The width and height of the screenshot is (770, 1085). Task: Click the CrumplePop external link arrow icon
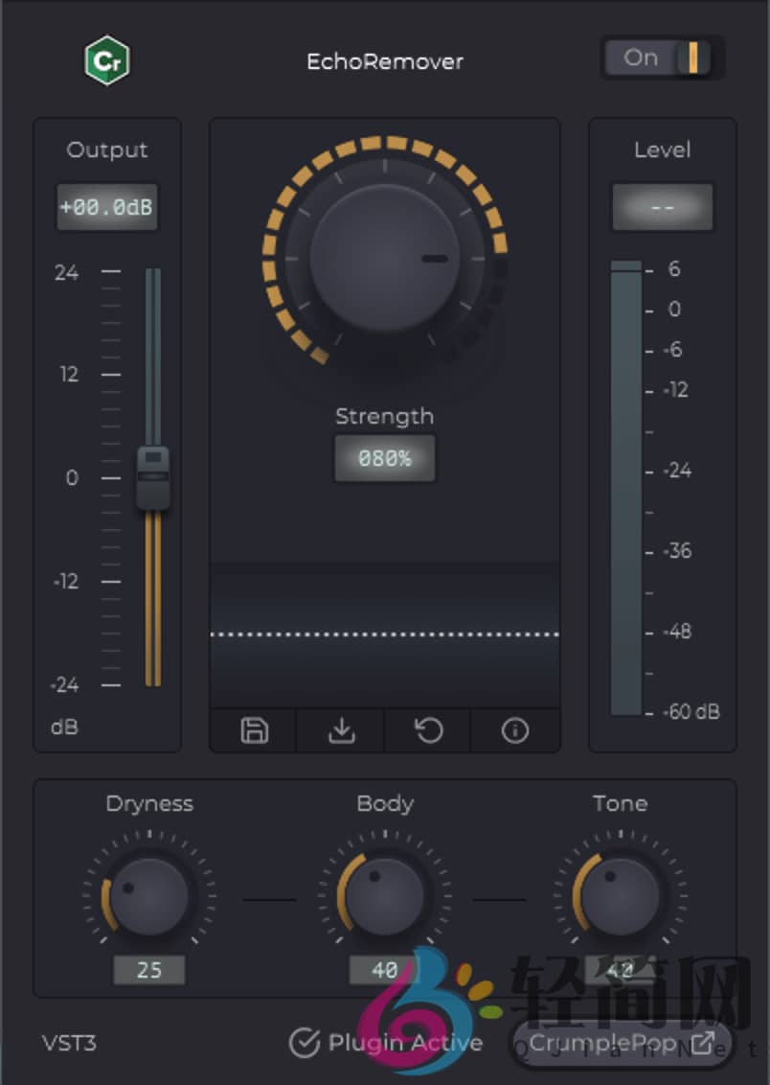[703, 1043]
